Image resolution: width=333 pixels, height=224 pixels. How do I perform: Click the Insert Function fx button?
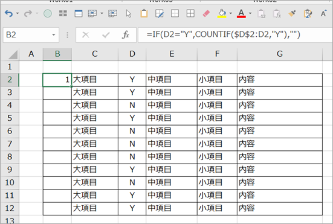pyautogui.click(x=125, y=35)
